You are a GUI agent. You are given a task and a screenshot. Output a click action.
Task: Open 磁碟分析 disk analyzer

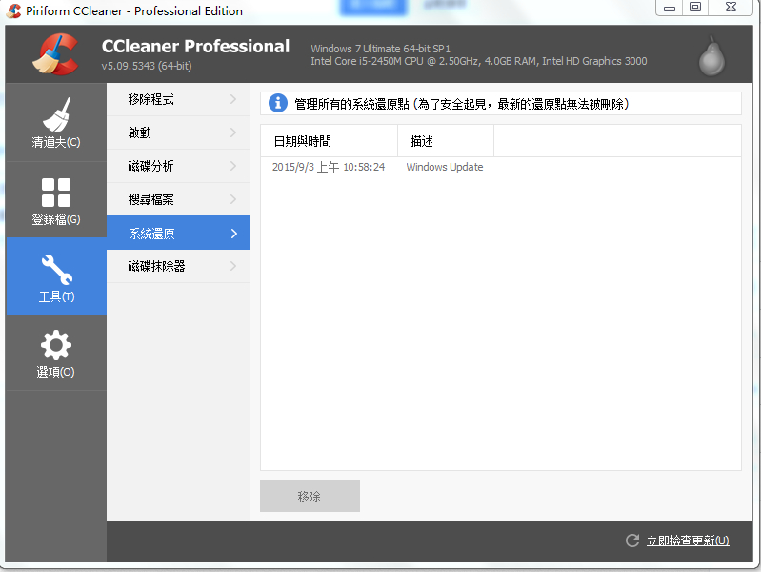(178, 166)
